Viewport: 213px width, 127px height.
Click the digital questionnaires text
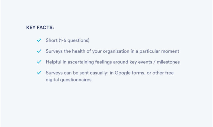(x=69, y=80)
